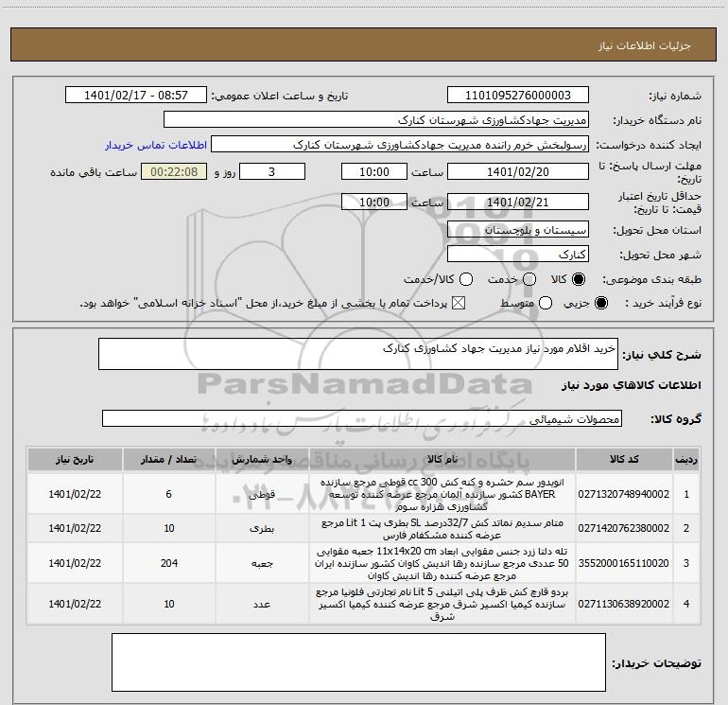Screen dimensions: 728x705
Task: Click product code 0271420762380002
Action: pyautogui.click(x=624, y=528)
